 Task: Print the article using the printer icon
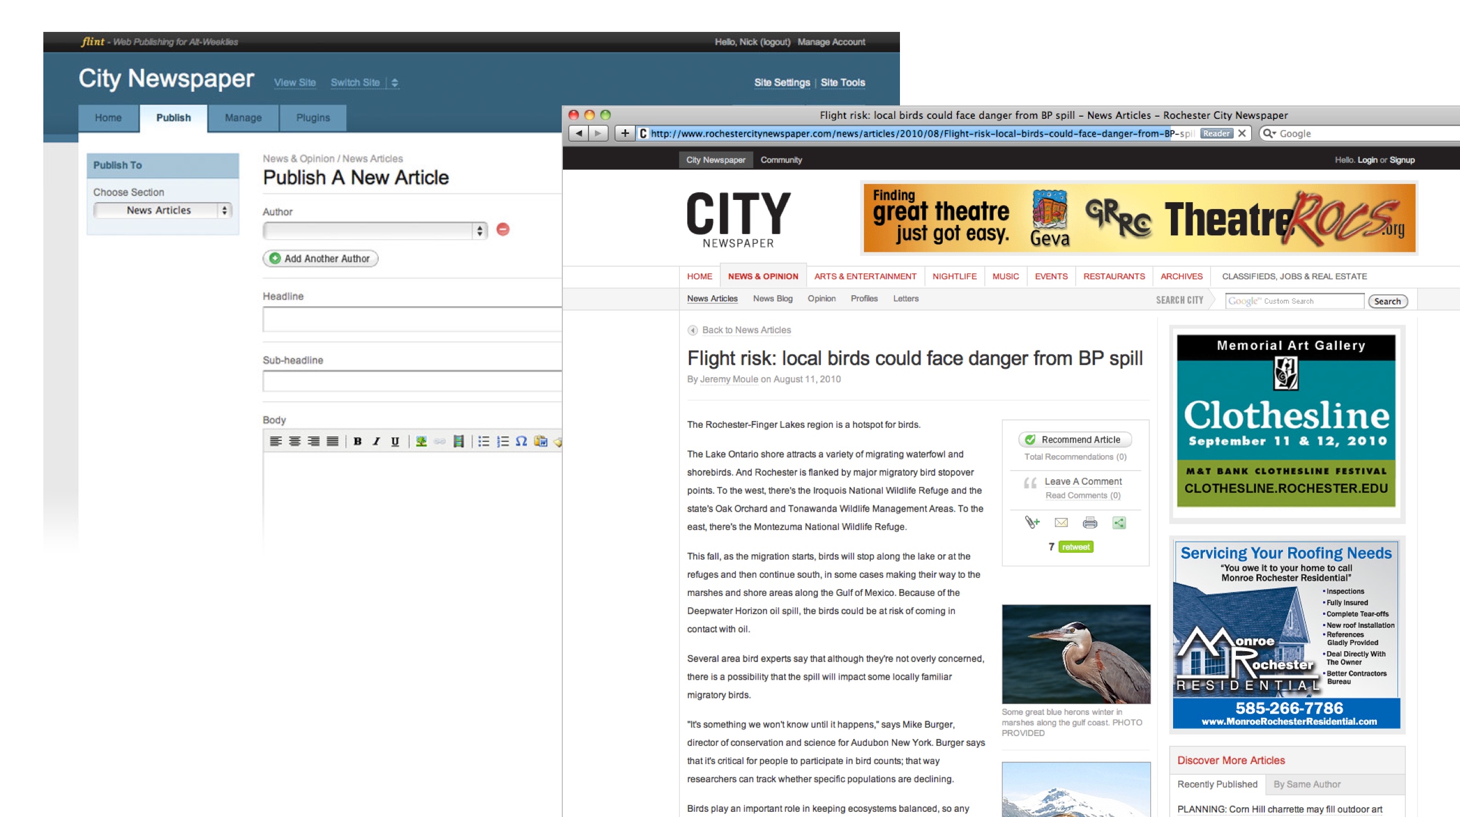pos(1090,522)
